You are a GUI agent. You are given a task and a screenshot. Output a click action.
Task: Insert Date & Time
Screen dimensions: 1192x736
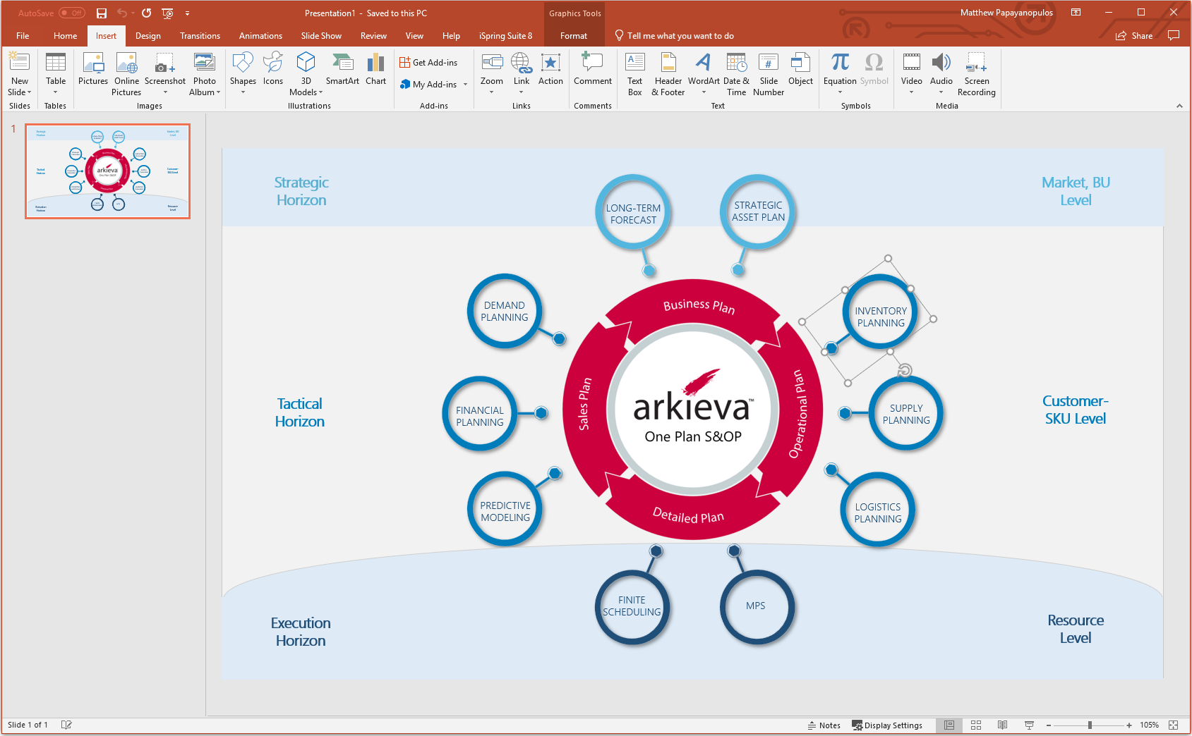(736, 74)
